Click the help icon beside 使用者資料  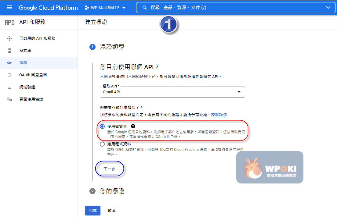(x=133, y=126)
